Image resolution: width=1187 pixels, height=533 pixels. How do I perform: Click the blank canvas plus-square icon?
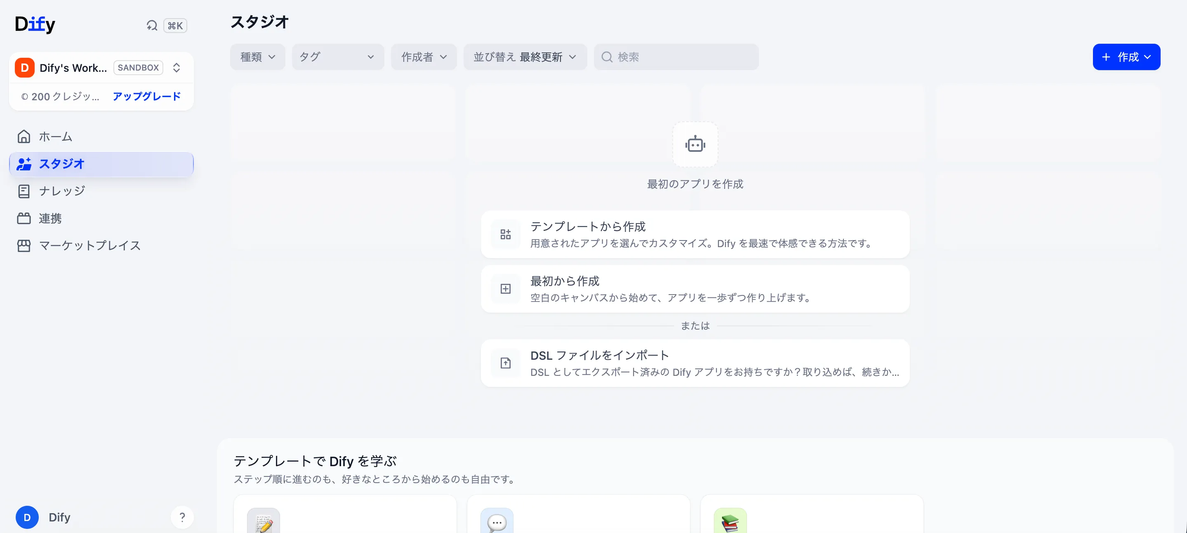(x=506, y=289)
